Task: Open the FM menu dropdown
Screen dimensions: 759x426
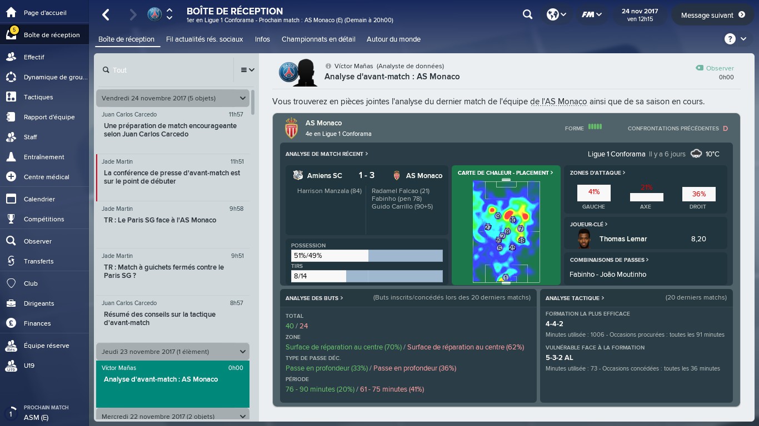Action: (591, 15)
